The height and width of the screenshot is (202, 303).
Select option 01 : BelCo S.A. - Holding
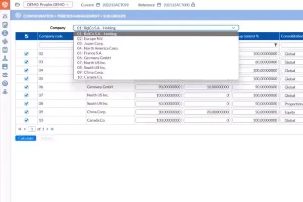click(x=156, y=34)
